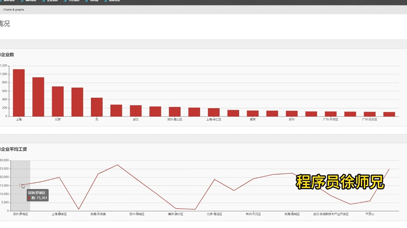Click the 北京 axis label under the bar chart
The height and width of the screenshot is (228, 407).
[58, 119]
